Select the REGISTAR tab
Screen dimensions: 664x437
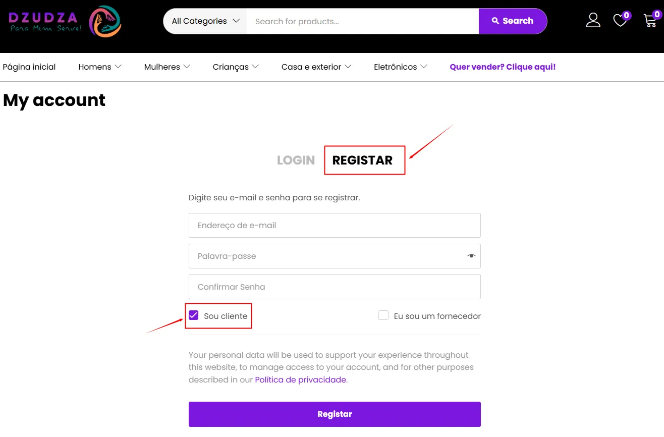[362, 160]
